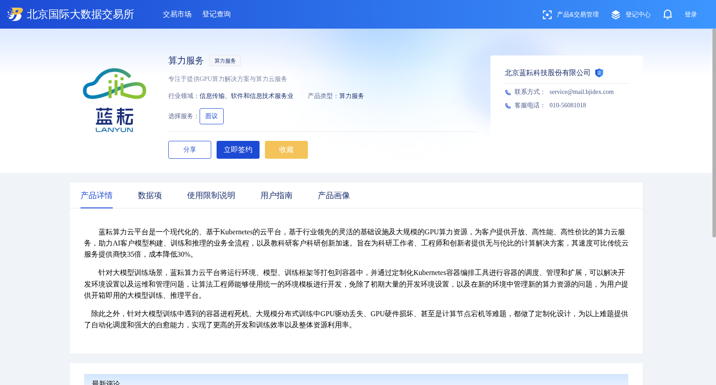Click the phone icon beside 联系方式

tap(508, 93)
